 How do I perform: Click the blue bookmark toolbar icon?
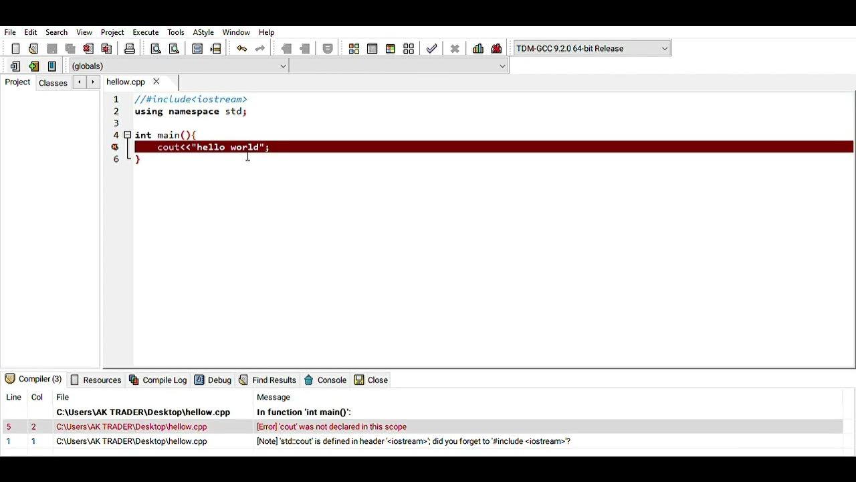51,66
